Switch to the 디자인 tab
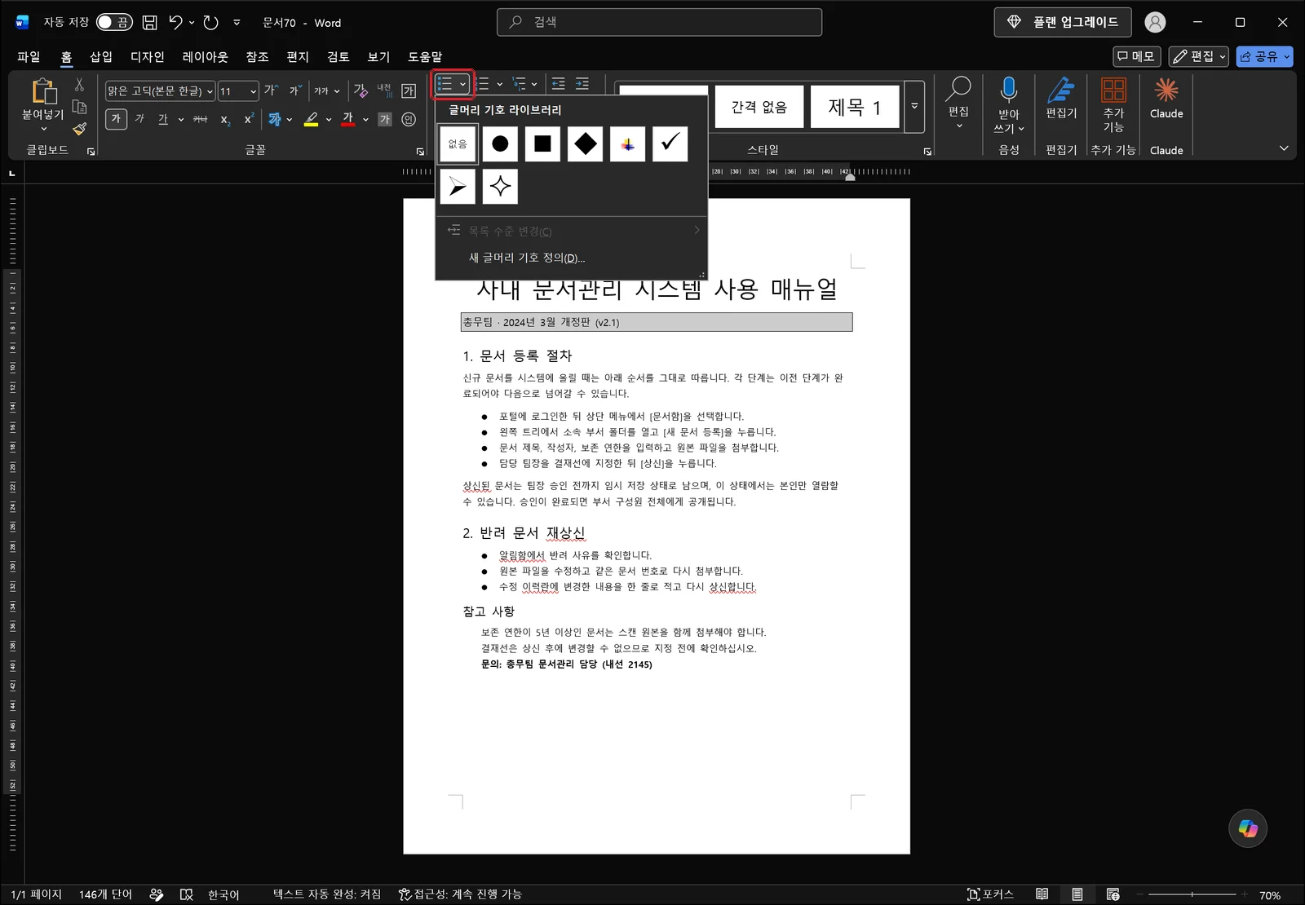The image size is (1305, 905). pyautogui.click(x=148, y=56)
